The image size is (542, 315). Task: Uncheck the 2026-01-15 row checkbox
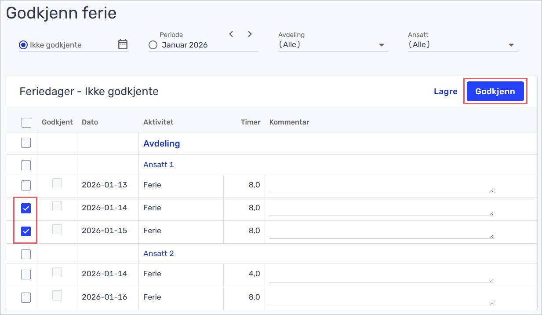(x=26, y=231)
